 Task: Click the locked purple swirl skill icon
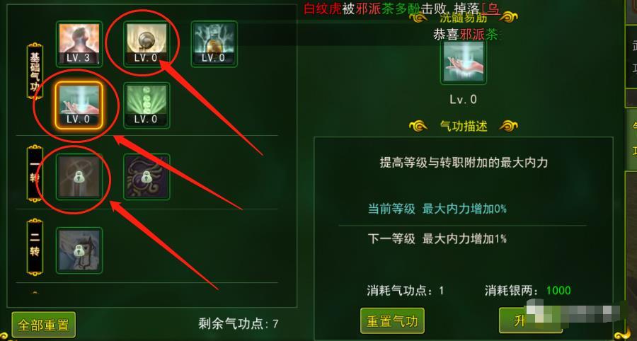(147, 177)
